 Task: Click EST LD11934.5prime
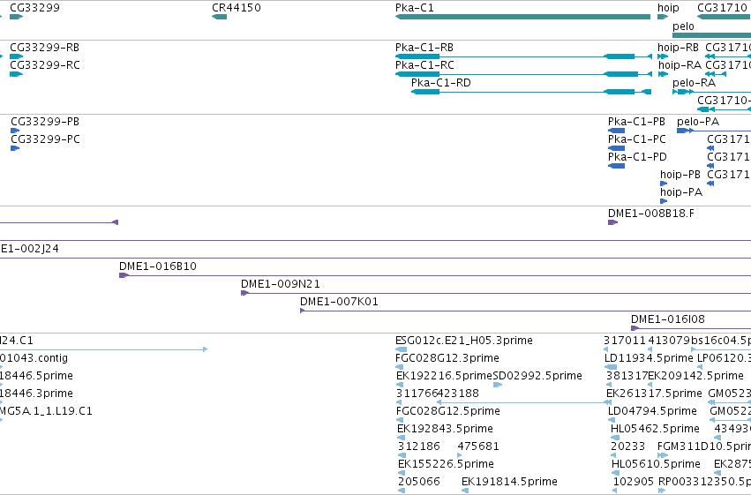(x=611, y=367)
